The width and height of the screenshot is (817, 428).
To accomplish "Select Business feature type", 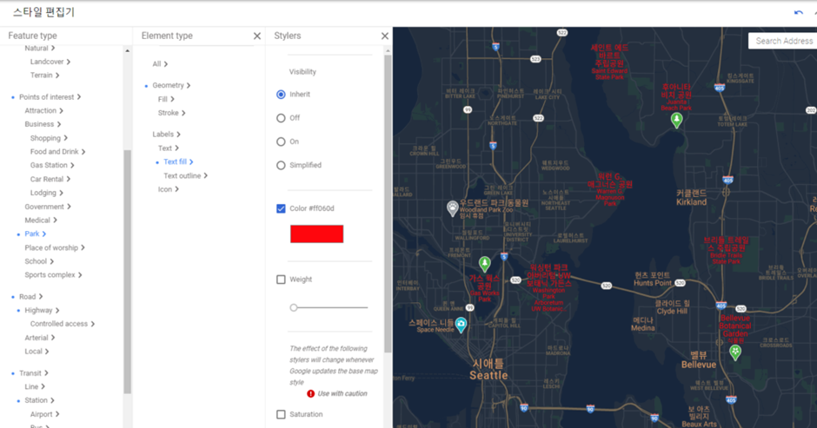I will coord(43,124).
